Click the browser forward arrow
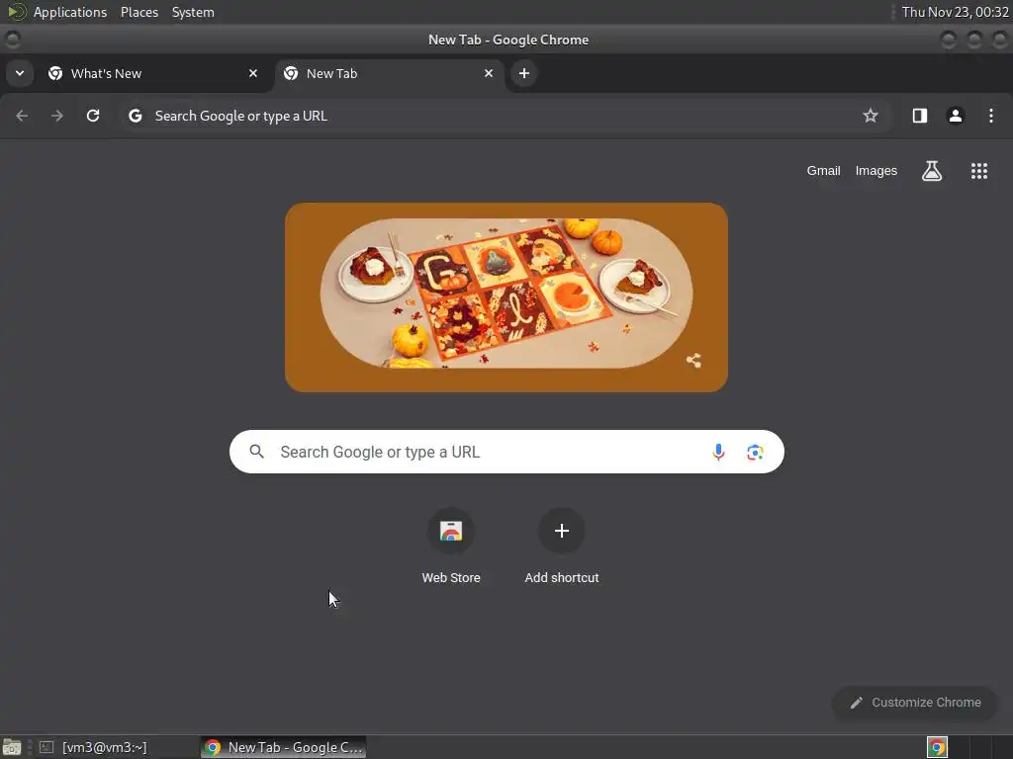This screenshot has width=1013, height=759. 57,116
